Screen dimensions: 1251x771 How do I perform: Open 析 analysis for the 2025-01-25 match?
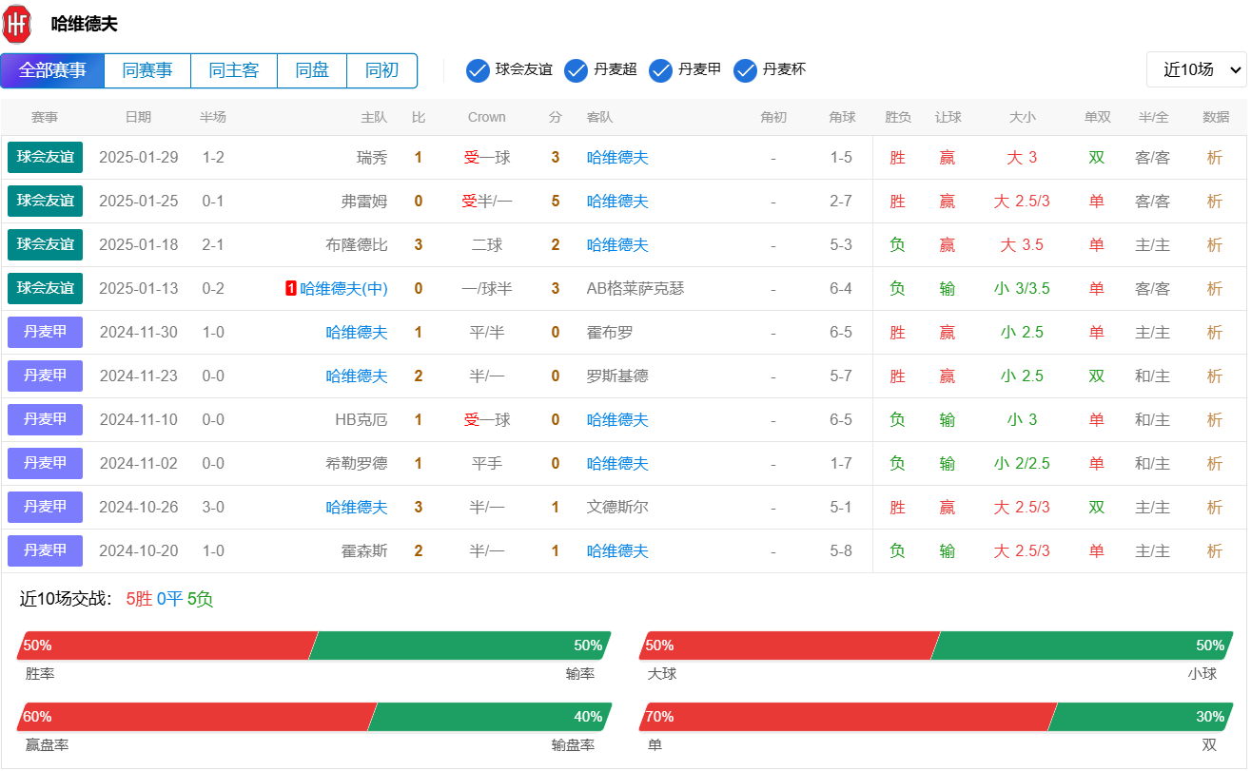point(1215,201)
